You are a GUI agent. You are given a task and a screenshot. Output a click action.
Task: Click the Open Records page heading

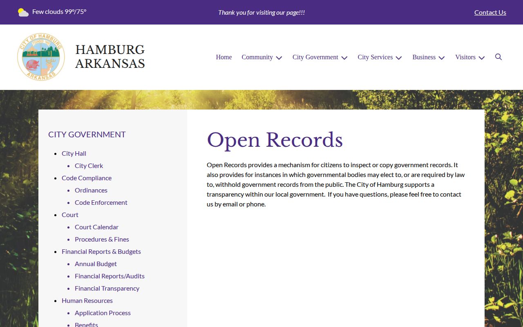pyautogui.click(x=275, y=140)
